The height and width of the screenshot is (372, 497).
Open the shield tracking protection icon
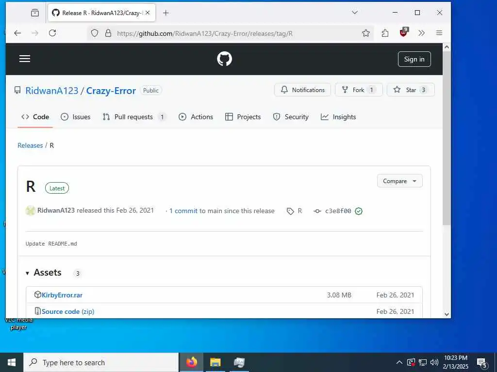tap(95, 33)
